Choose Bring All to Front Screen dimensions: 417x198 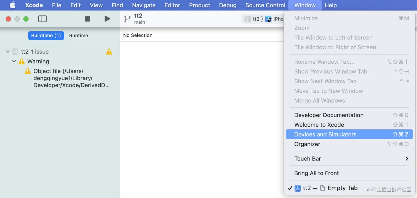pyautogui.click(x=349, y=173)
